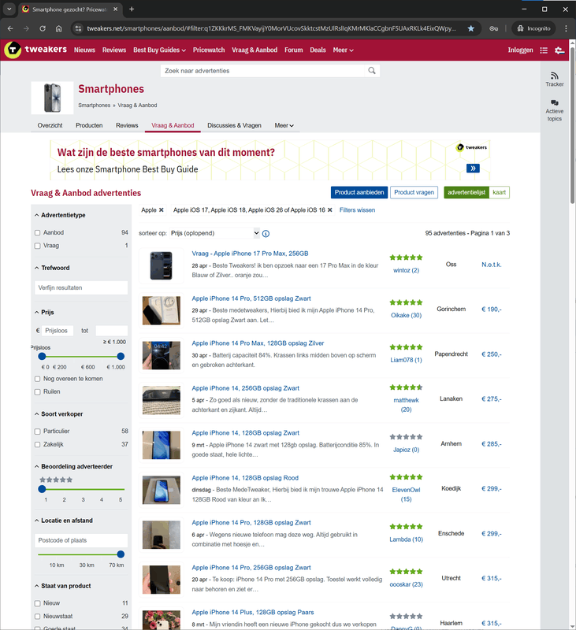Click the Postcode of plaats field
Image resolution: width=576 pixels, height=630 pixels.
[81, 540]
